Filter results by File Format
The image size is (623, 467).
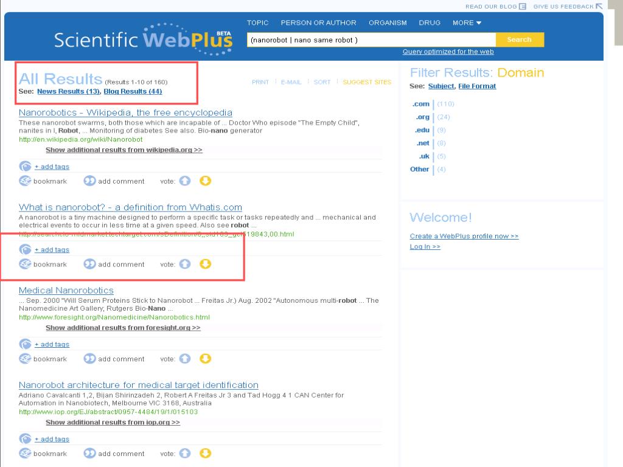pos(477,86)
